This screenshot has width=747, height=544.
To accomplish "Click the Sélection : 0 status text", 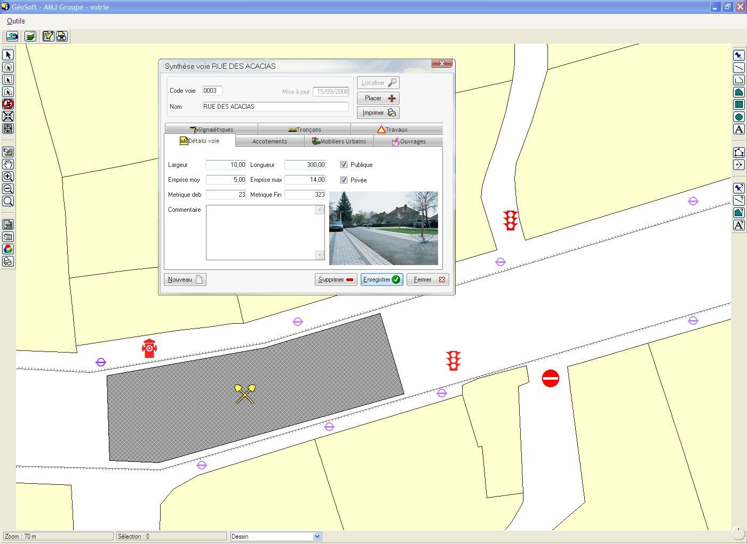I will pyautogui.click(x=133, y=537).
